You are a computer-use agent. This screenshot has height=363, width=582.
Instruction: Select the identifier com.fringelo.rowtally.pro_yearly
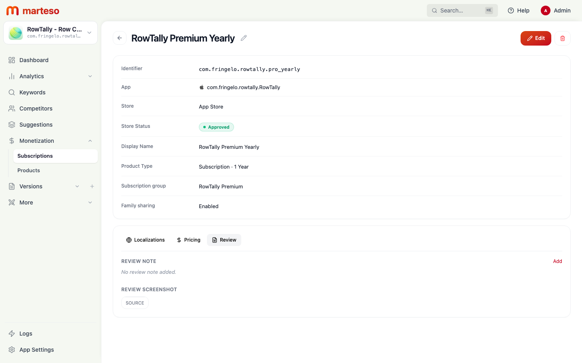(249, 69)
